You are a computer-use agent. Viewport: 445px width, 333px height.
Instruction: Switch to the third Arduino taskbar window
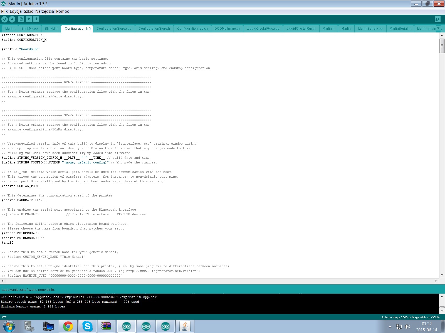coord(165,326)
